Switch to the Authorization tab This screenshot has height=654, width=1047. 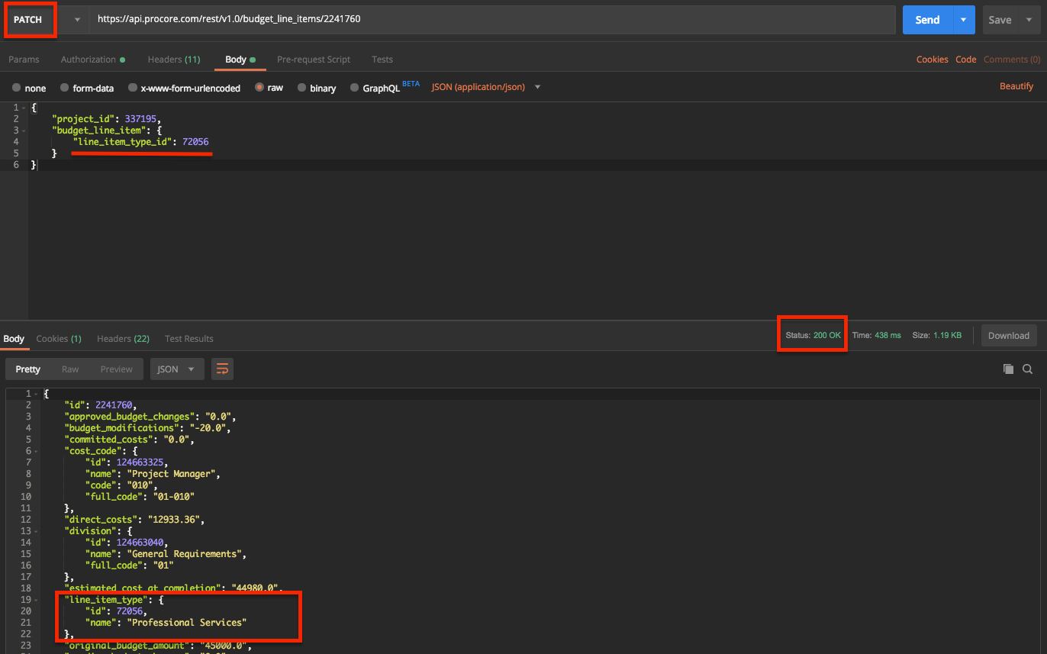[92, 60]
